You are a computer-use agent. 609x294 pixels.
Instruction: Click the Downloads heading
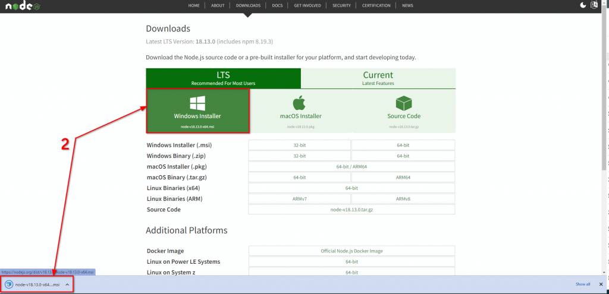pyautogui.click(x=168, y=29)
